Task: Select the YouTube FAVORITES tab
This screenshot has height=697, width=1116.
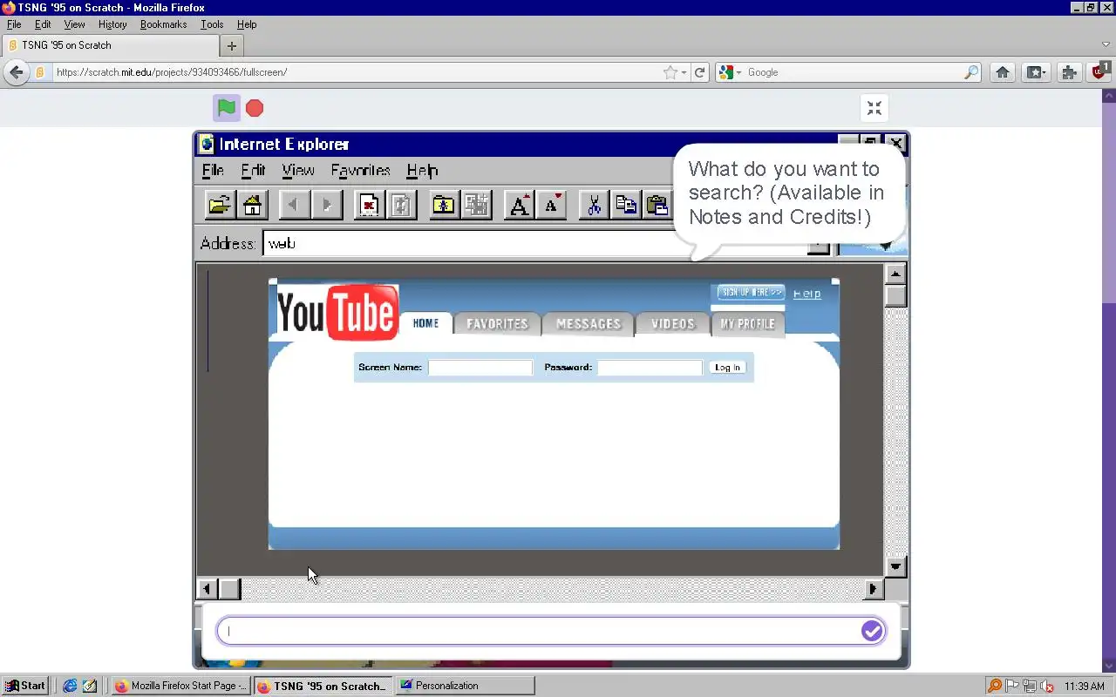Action: pyautogui.click(x=497, y=323)
